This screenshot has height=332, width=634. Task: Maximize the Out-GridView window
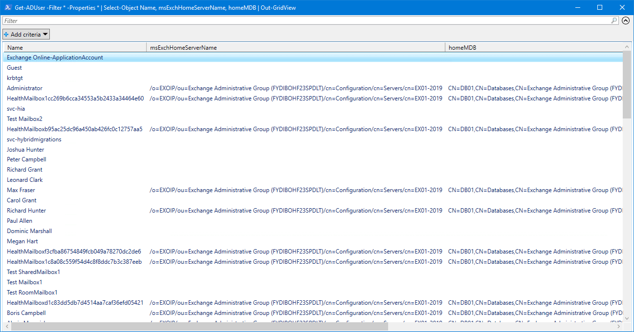pos(600,7)
